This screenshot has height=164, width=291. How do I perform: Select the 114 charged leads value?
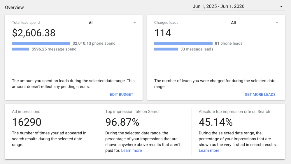click(163, 33)
